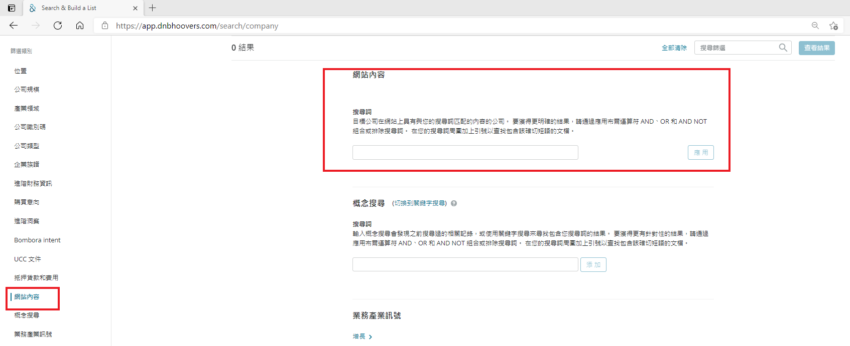Select 公司規模 filter category
Image resolution: width=850 pixels, height=346 pixels.
click(27, 90)
